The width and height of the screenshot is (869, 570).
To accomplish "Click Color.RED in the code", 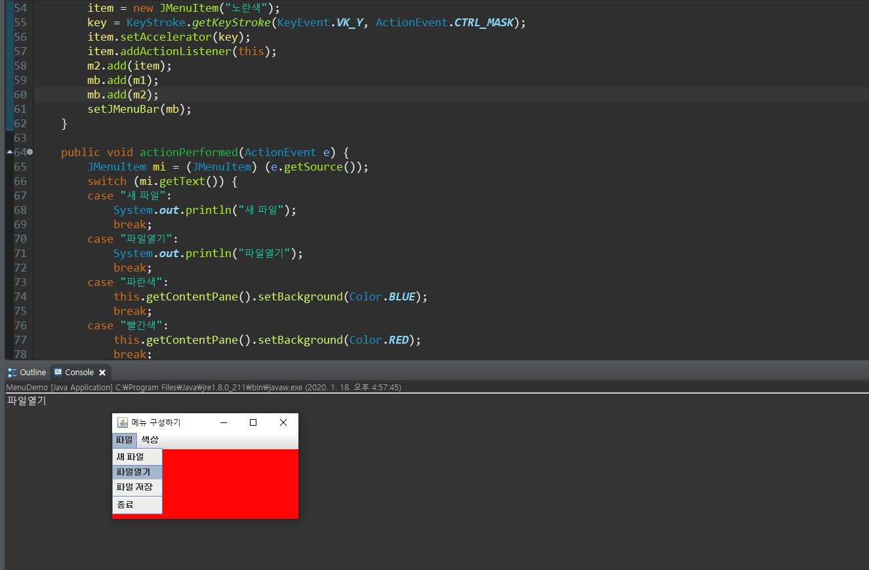I will pyautogui.click(x=379, y=340).
